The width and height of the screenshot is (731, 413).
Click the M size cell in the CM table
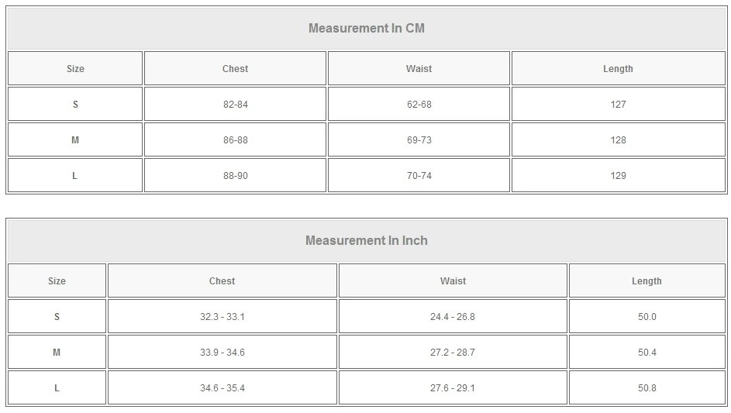coord(75,140)
